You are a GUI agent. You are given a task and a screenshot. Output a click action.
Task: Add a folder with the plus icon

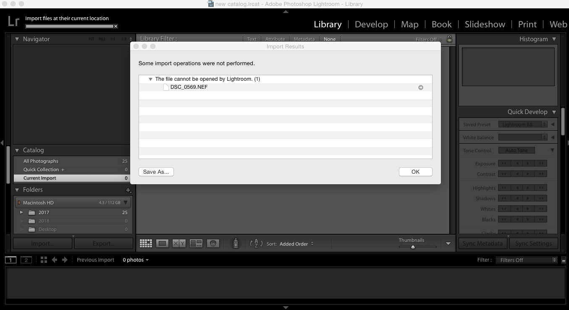pos(128,190)
